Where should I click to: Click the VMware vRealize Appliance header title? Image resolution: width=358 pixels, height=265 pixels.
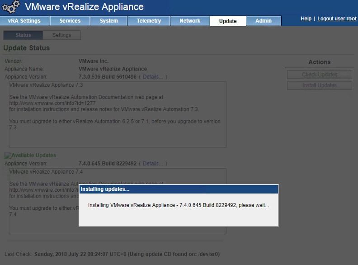tap(84, 7)
